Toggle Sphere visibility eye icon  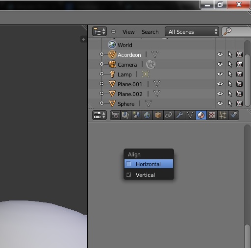coord(220,103)
